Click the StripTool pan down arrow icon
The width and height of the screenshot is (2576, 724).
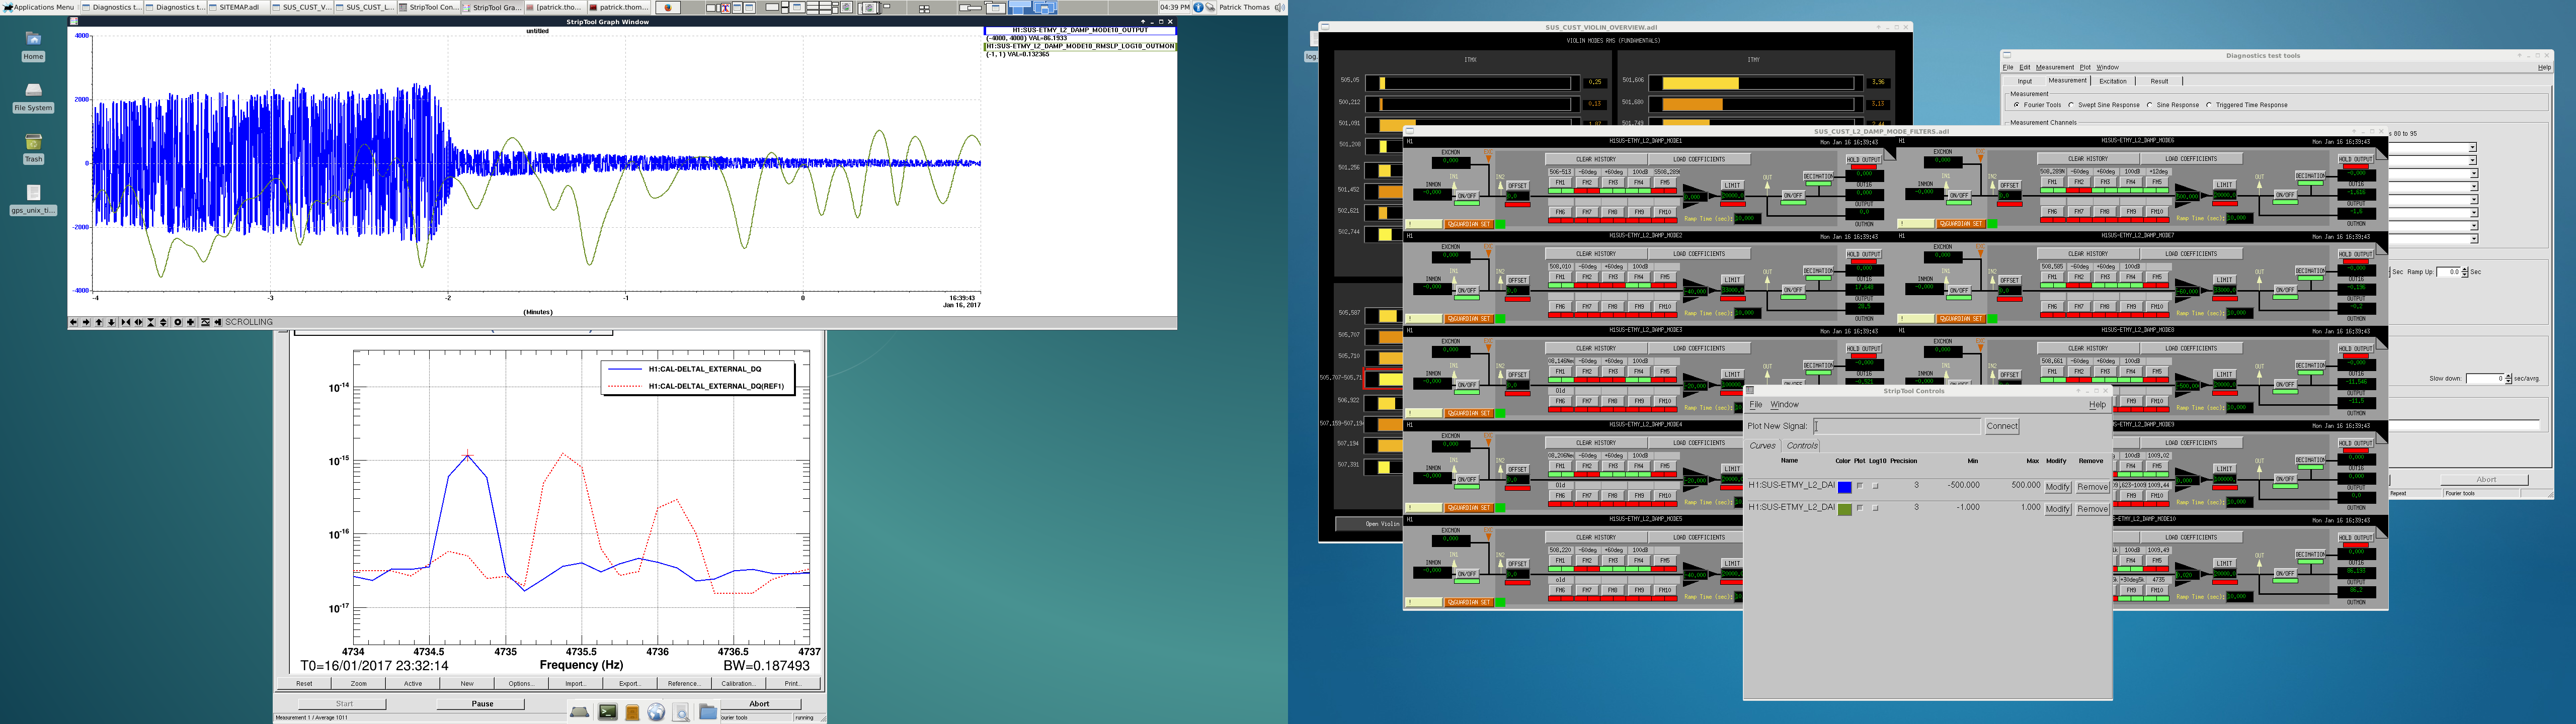click(111, 322)
